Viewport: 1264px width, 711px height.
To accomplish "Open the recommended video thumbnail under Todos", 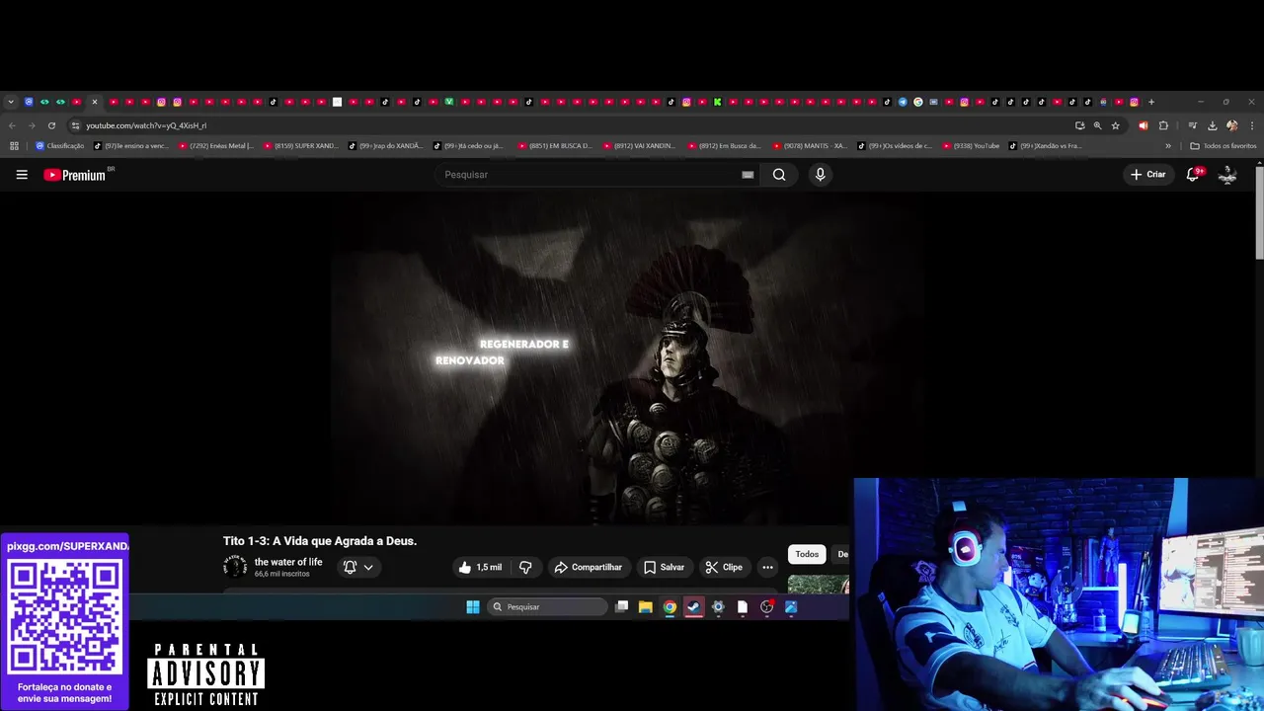I will (819, 585).
